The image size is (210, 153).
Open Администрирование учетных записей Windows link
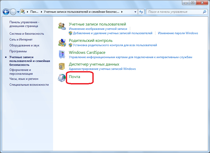[x=102, y=69]
